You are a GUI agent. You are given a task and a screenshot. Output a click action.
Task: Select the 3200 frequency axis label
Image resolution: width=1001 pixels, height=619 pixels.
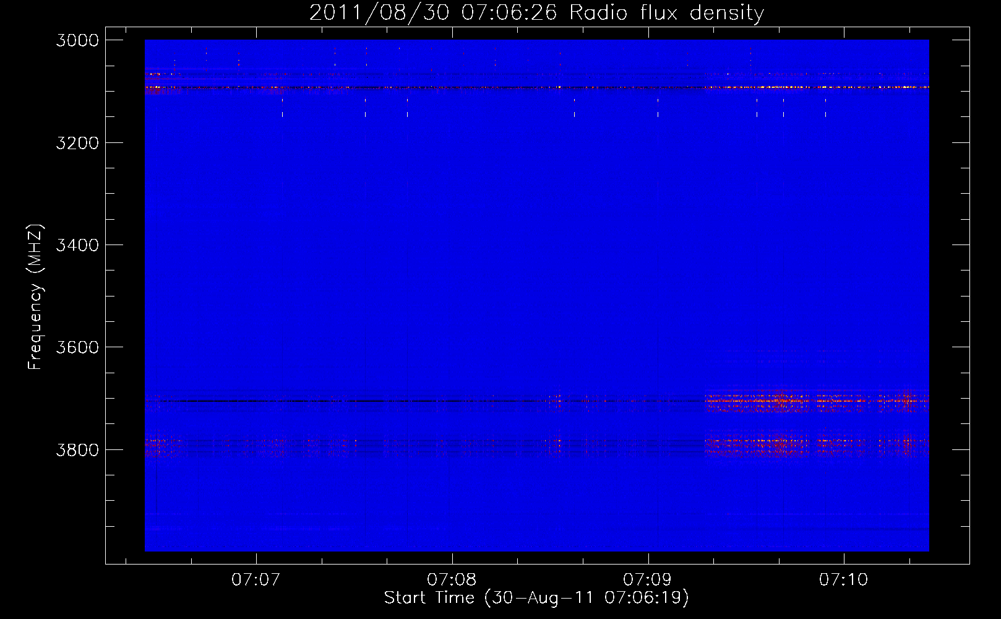pos(77,143)
